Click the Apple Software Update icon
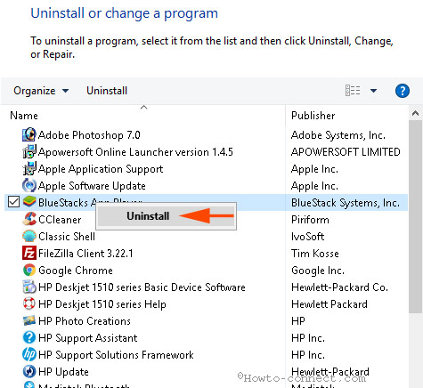 29,185
